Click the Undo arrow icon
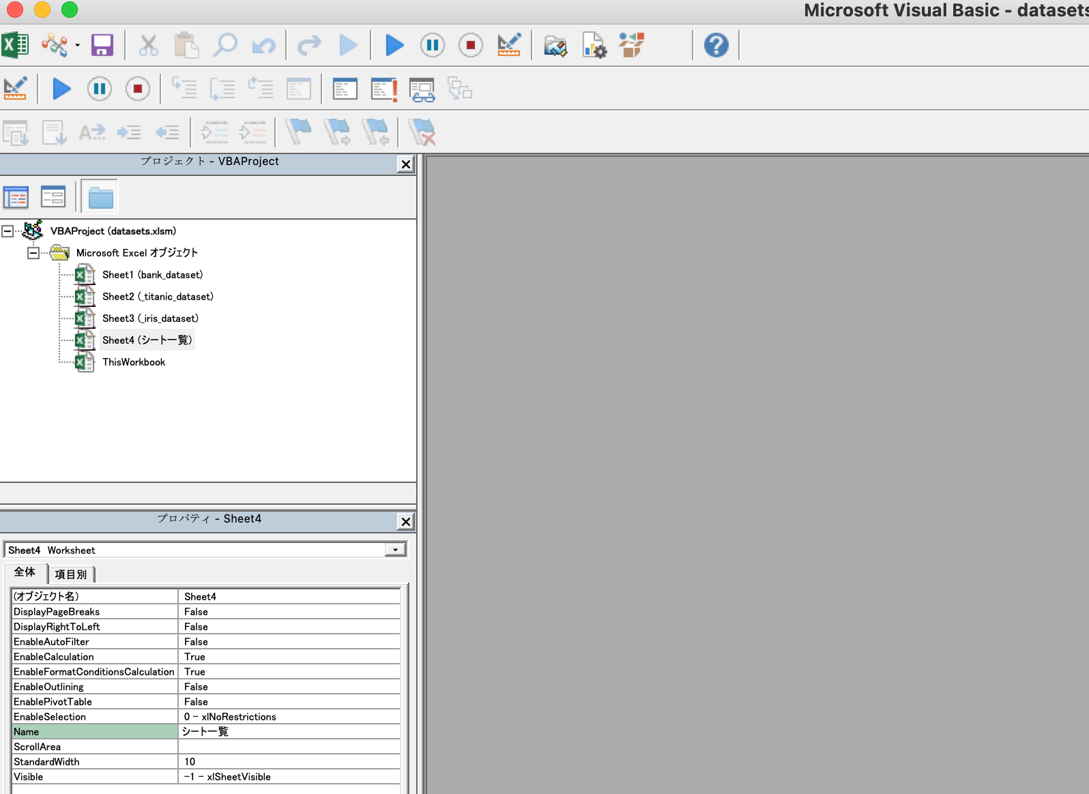Viewport: 1089px width, 794px height. (263, 46)
